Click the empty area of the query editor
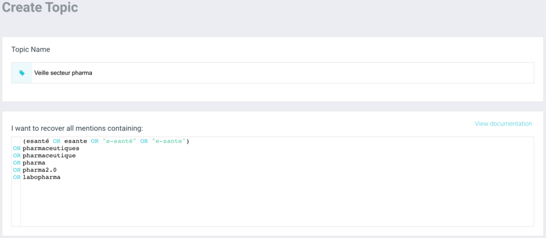 [277, 203]
